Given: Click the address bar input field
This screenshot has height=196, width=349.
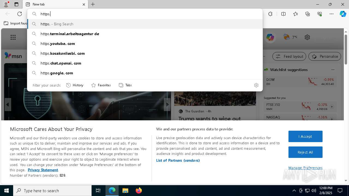Looking at the screenshot, I should pos(145,14).
